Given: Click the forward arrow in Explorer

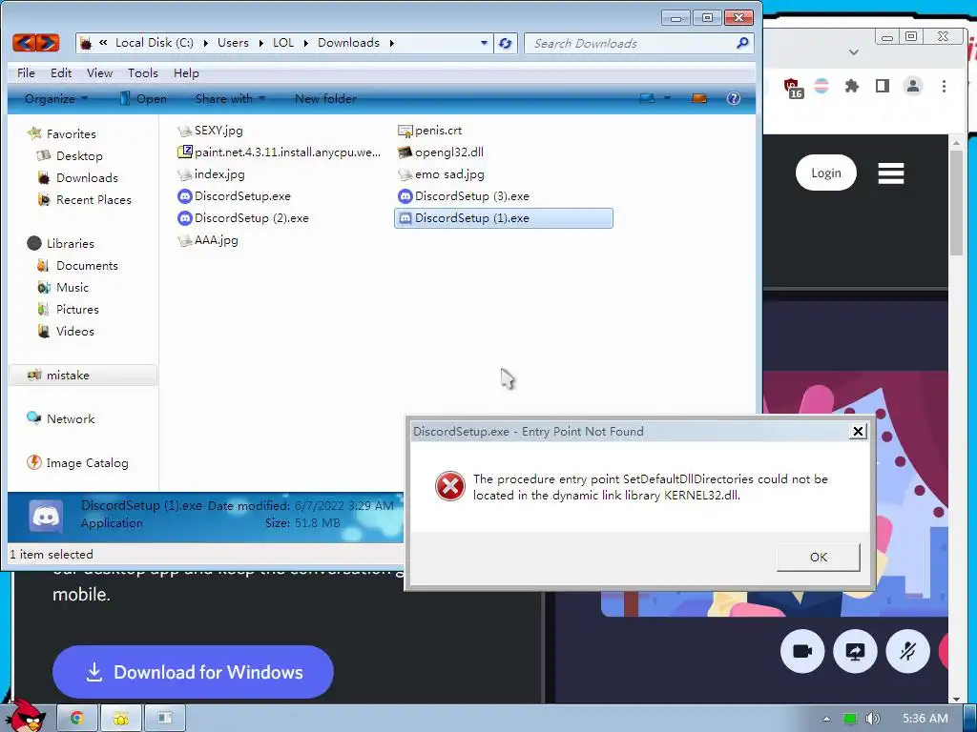Looking at the screenshot, I should point(48,43).
